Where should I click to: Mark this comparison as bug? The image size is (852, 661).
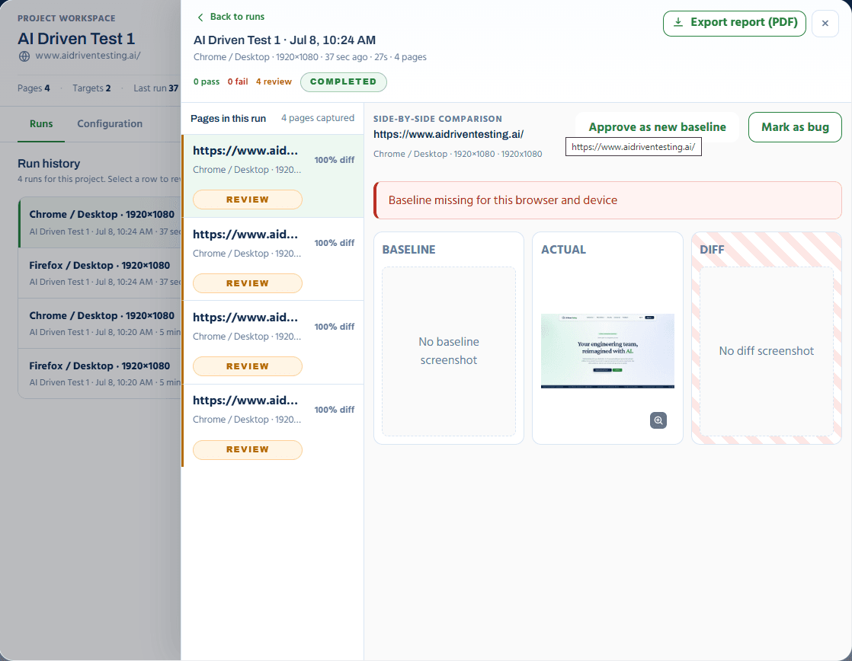click(794, 127)
